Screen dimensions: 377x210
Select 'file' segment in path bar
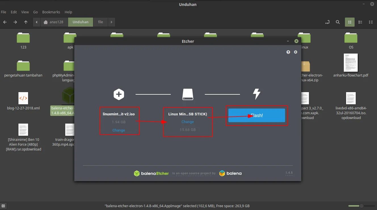100,22
